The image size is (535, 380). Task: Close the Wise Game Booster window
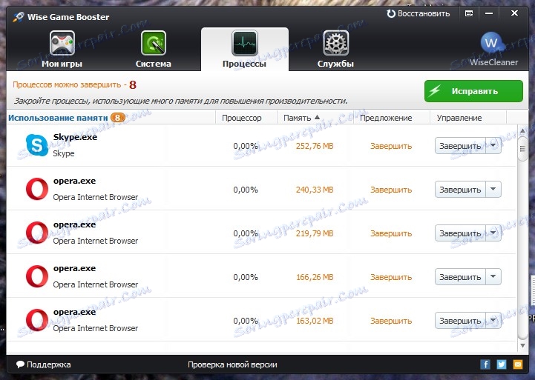514,13
